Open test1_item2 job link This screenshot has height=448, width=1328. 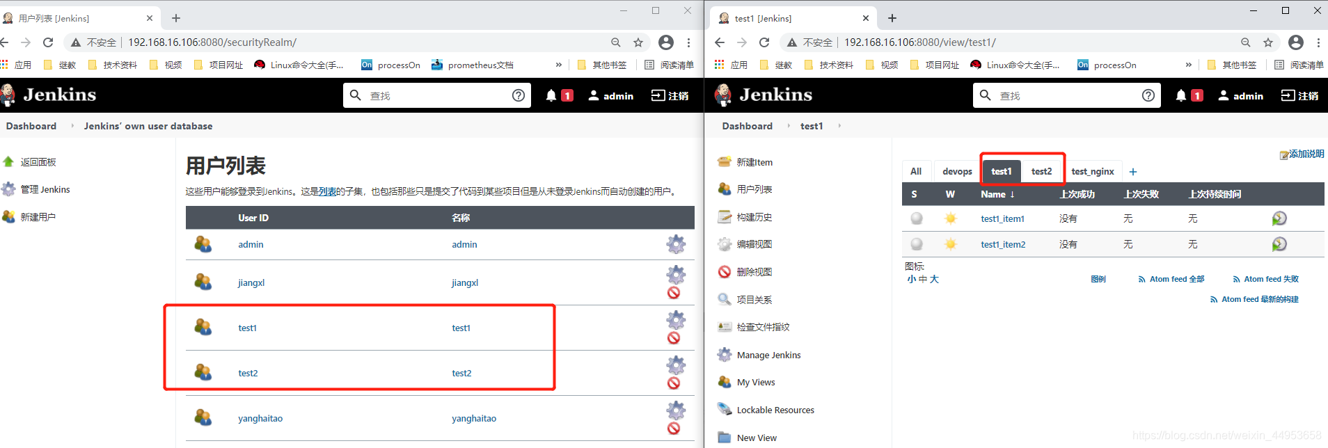pos(1003,244)
